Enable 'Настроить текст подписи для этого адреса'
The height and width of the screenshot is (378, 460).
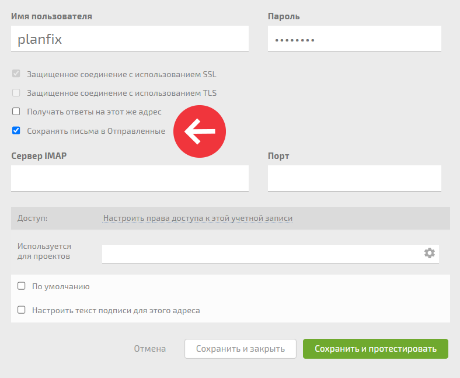tap(22, 310)
